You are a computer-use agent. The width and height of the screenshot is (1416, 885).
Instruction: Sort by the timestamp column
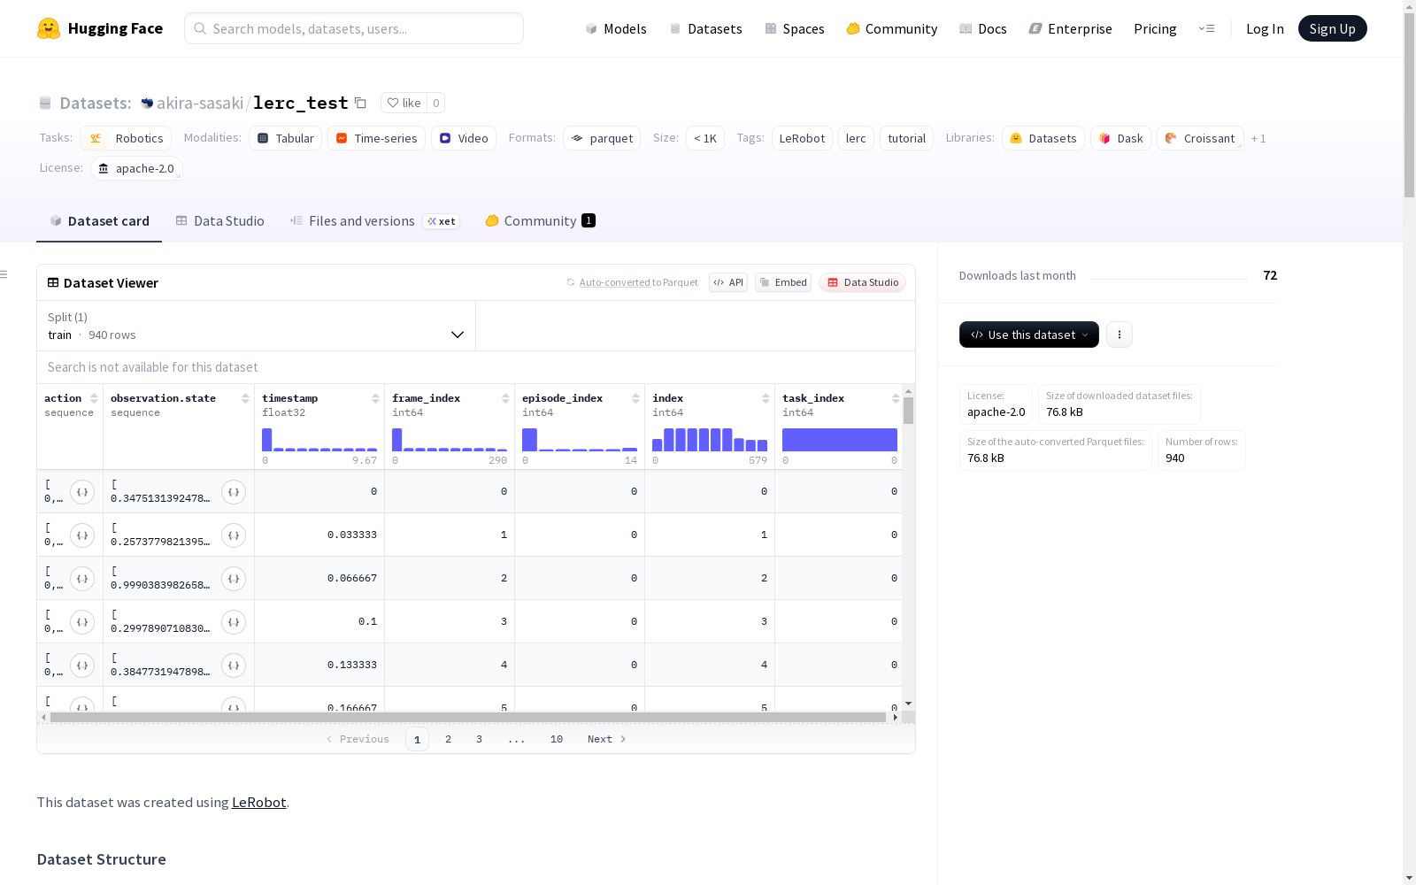pos(375,398)
